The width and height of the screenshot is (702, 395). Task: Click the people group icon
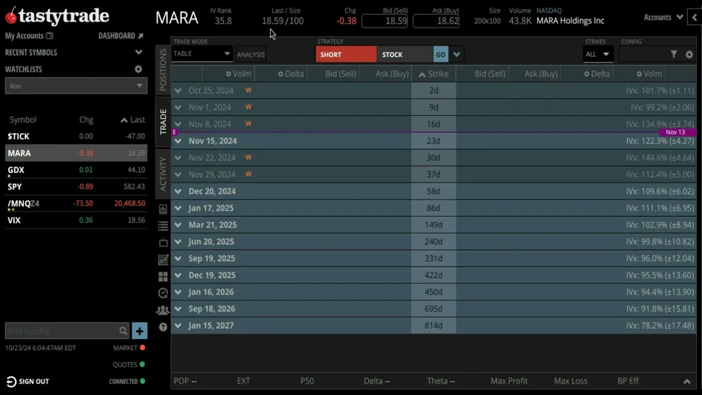tap(163, 310)
